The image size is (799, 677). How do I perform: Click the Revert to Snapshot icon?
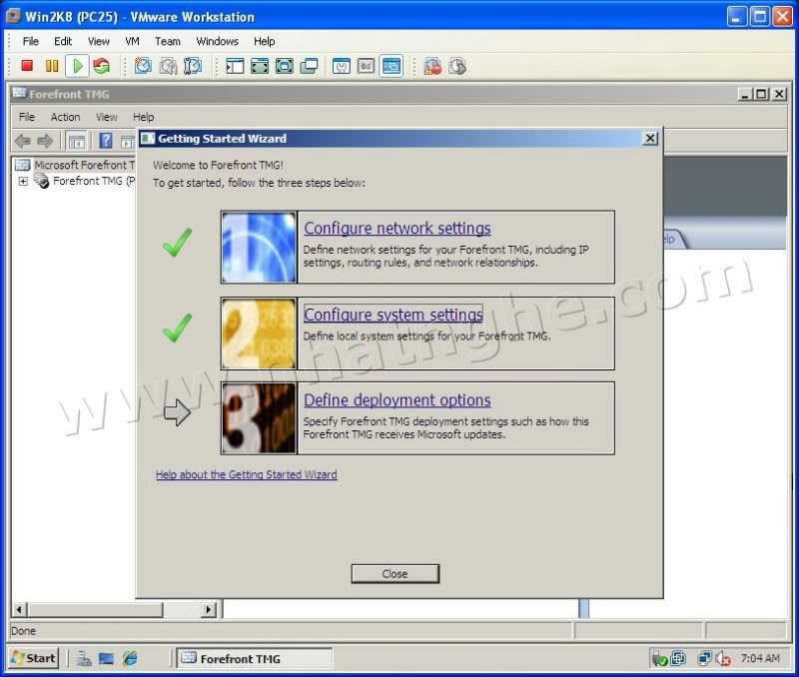point(168,66)
